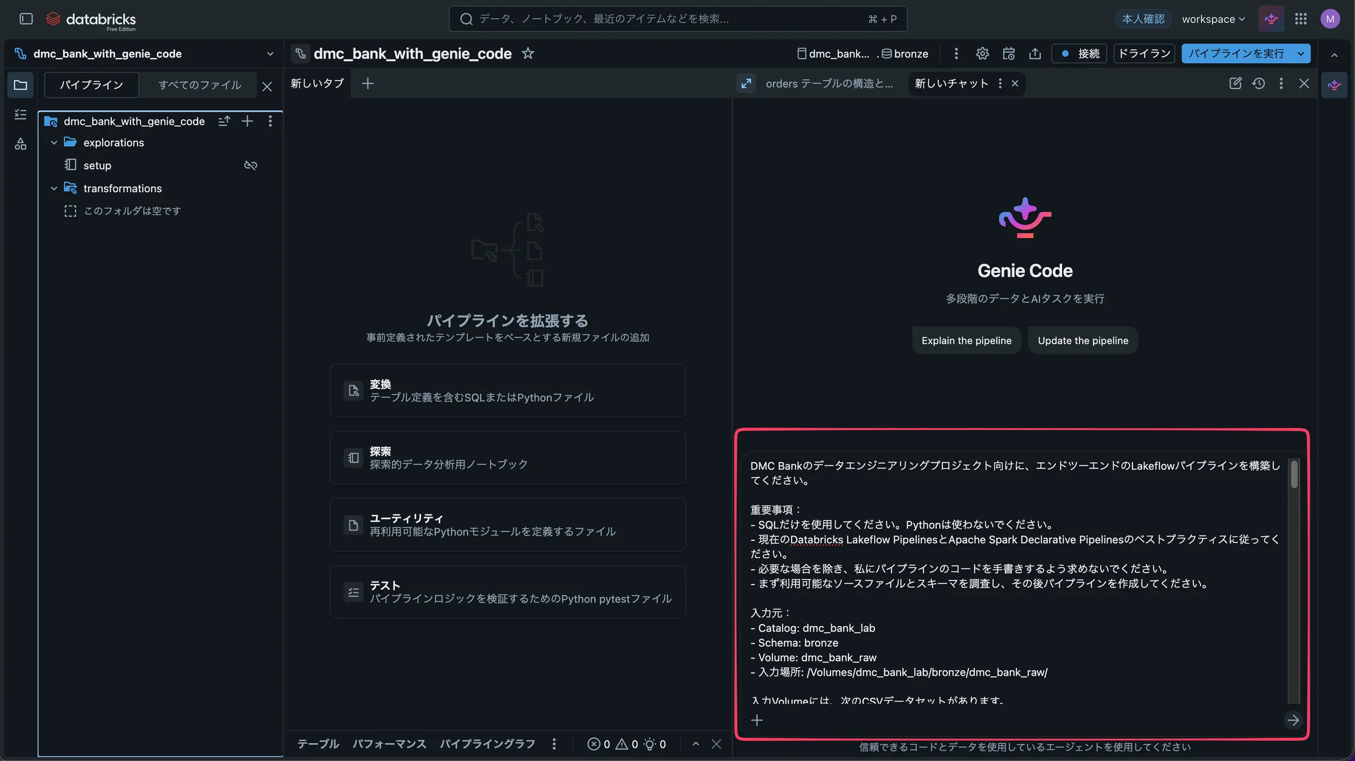Open the pipeline header kebab menu

point(956,54)
